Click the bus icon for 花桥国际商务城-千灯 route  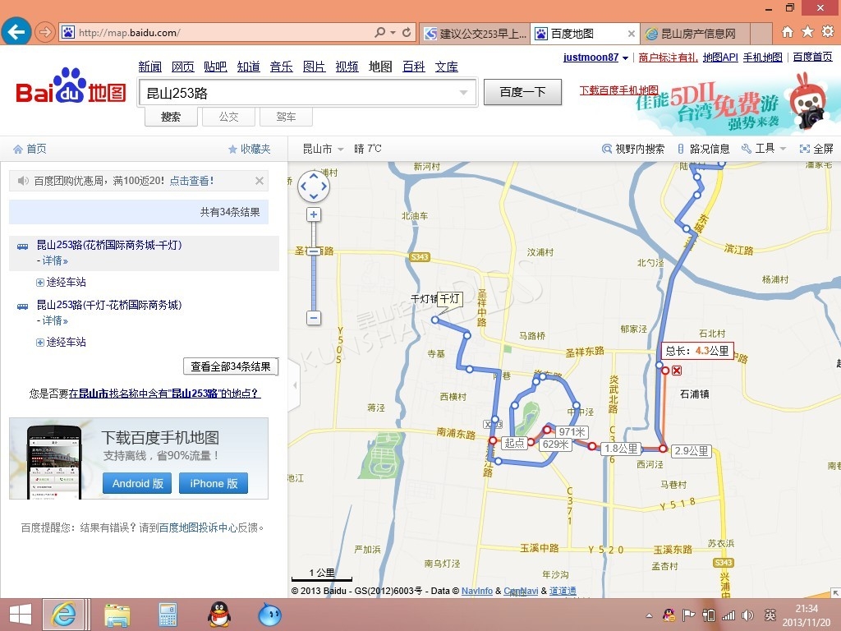[x=22, y=246]
